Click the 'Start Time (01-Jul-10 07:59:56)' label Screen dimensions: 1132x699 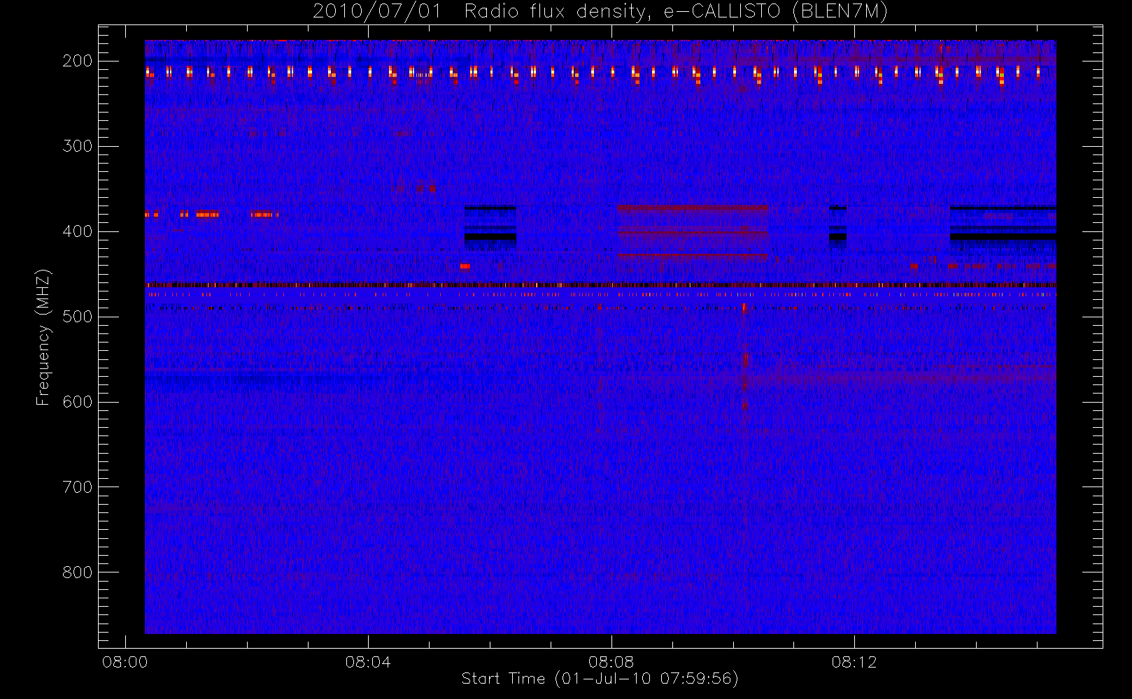600,679
